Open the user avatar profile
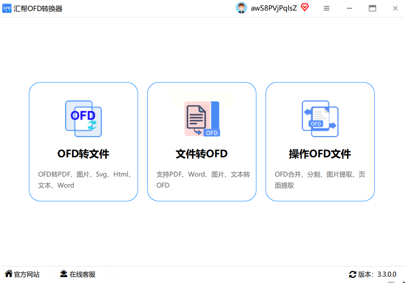 tap(242, 8)
